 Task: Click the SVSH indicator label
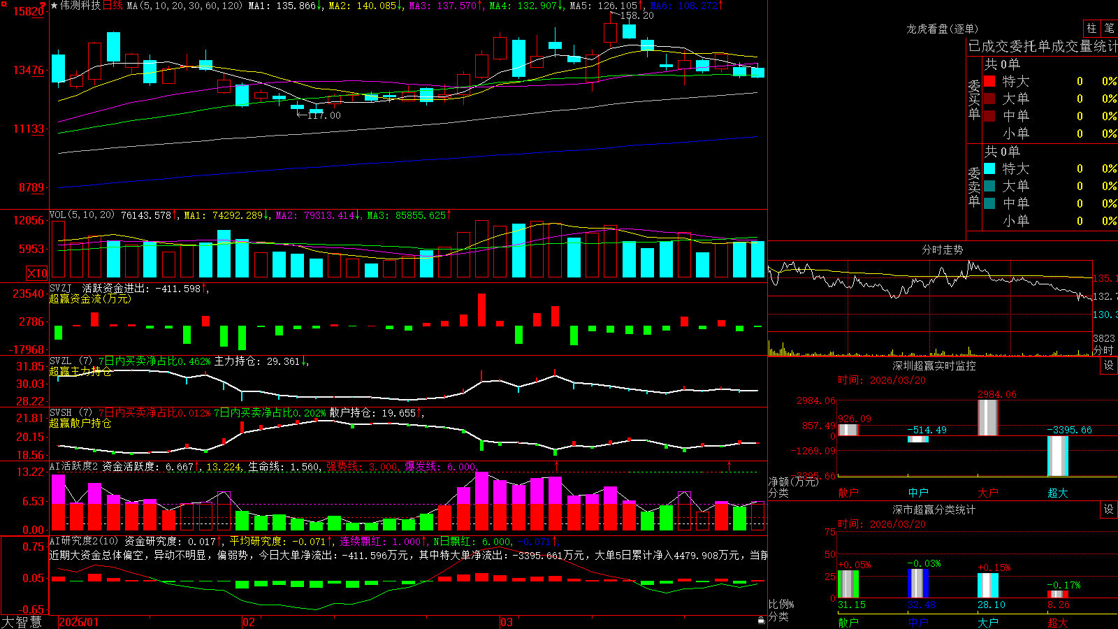[61, 413]
